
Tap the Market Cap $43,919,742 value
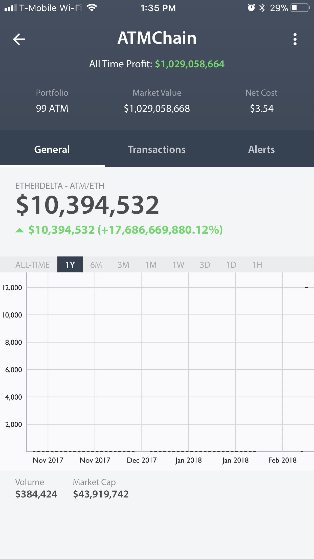click(x=101, y=494)
